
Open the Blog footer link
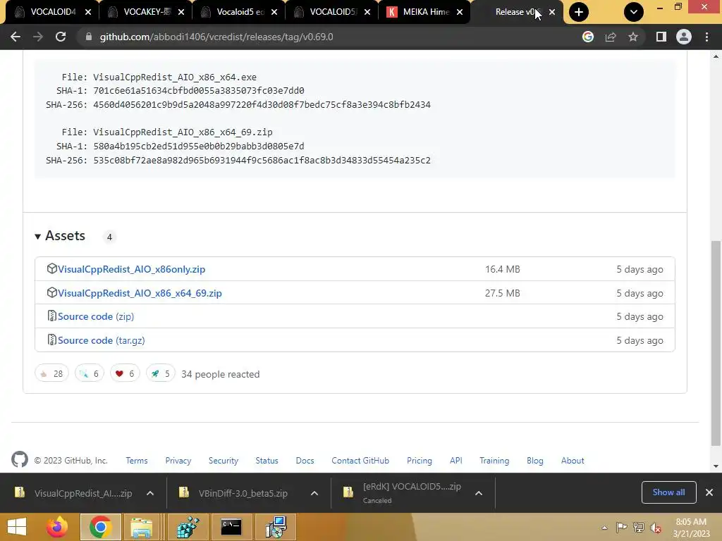[x=534, y=461]
